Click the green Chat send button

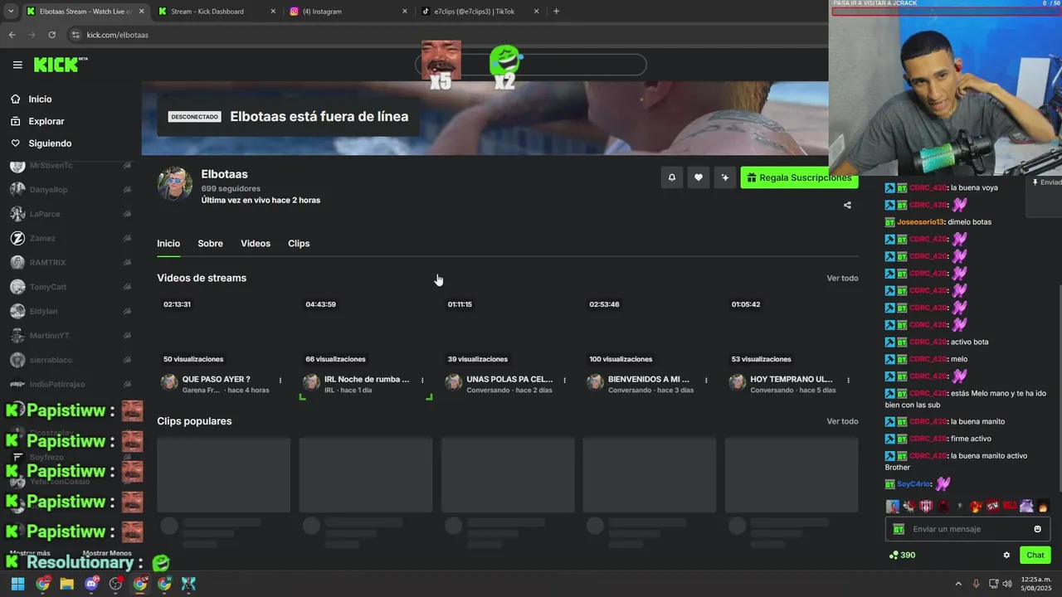1035,556
